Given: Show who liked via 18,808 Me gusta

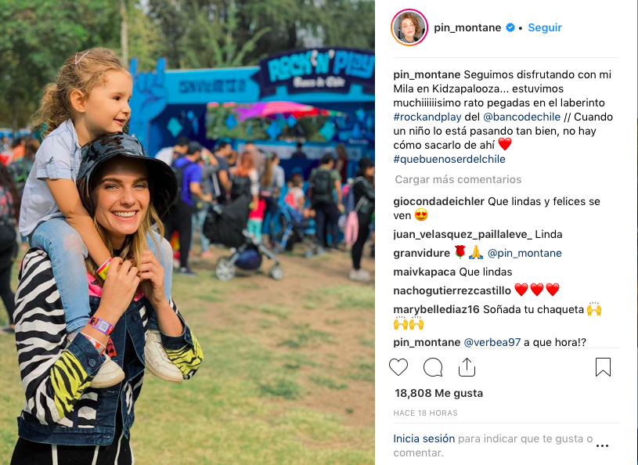Looking at the screenshot, I should point(438,393).
